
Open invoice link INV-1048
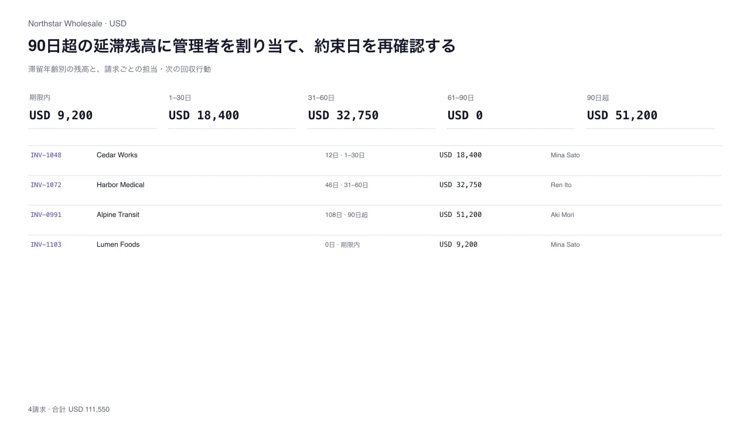tap(46, 155)
